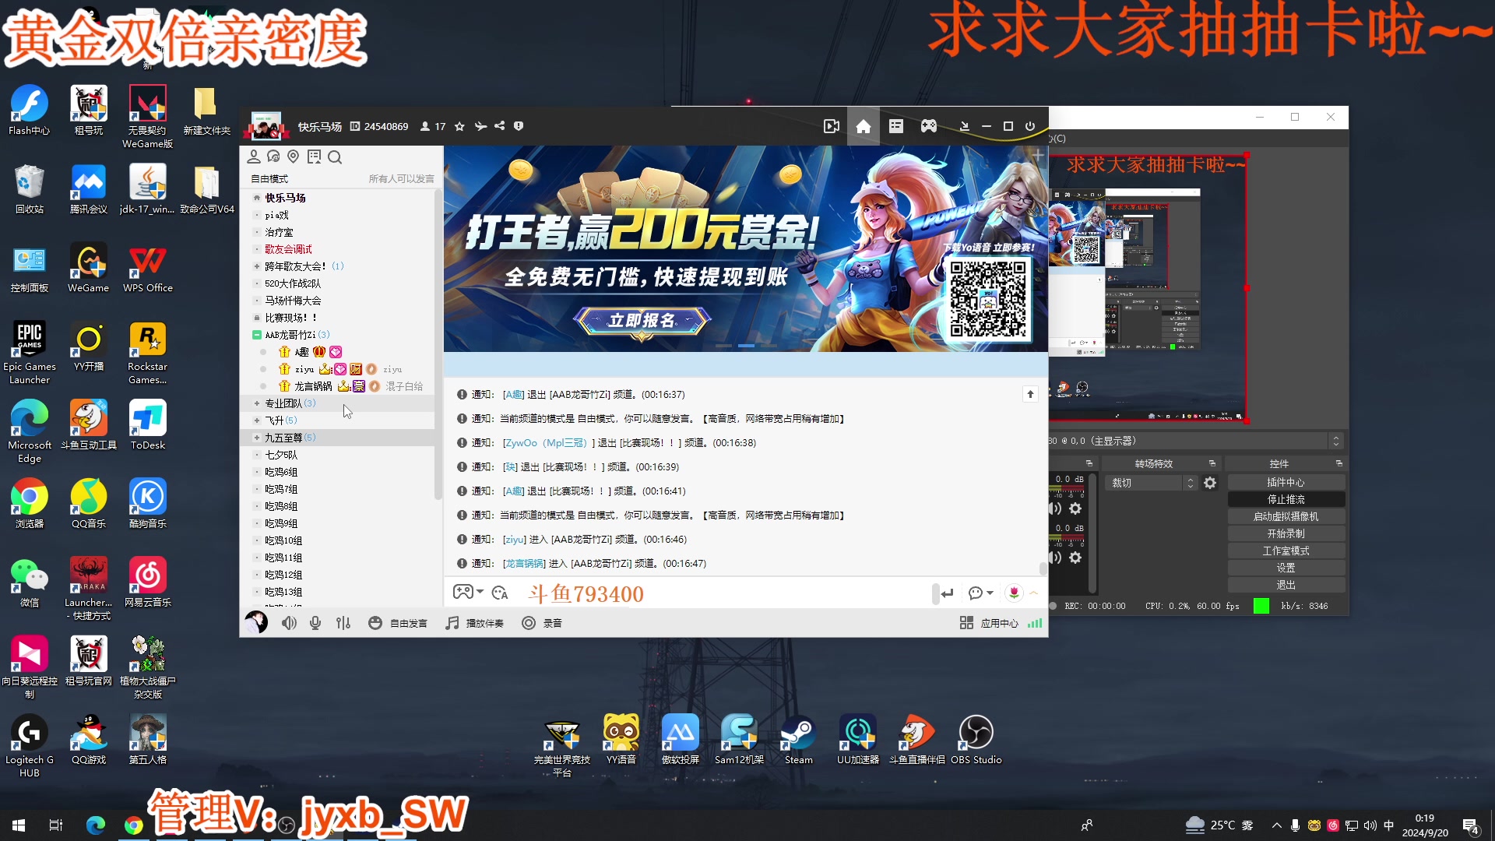Start 播放伴奏 accompaniment playback
This screenshot has height=841, width=1495.
point(474,623)
